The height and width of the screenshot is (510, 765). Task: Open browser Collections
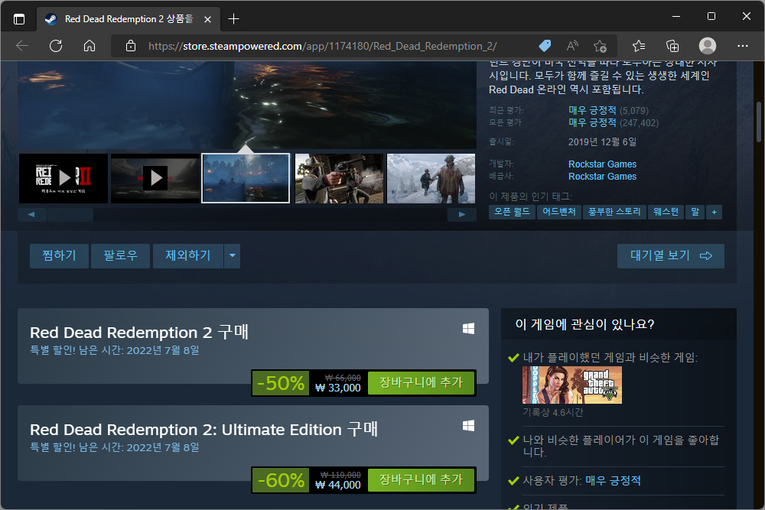click(672, 47)
